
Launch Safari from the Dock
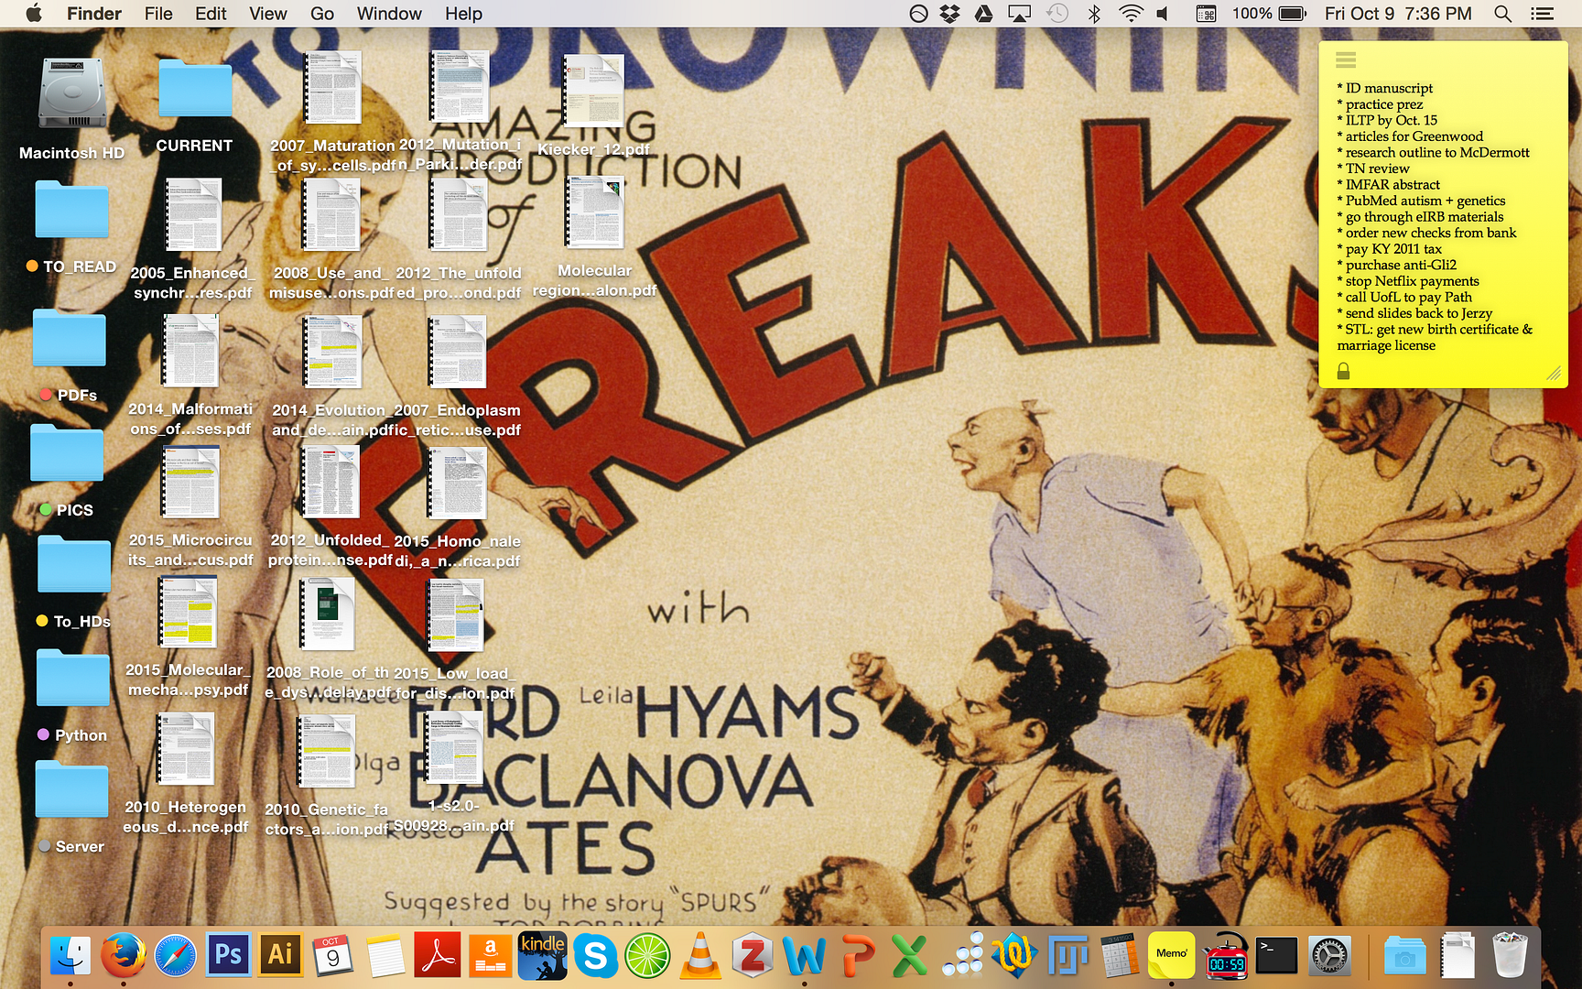[x=175, y=956]
